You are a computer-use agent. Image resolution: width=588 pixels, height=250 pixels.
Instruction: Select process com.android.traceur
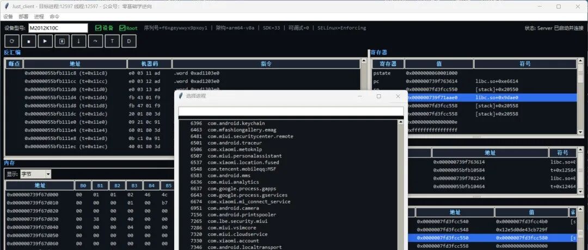click(288, 143)
